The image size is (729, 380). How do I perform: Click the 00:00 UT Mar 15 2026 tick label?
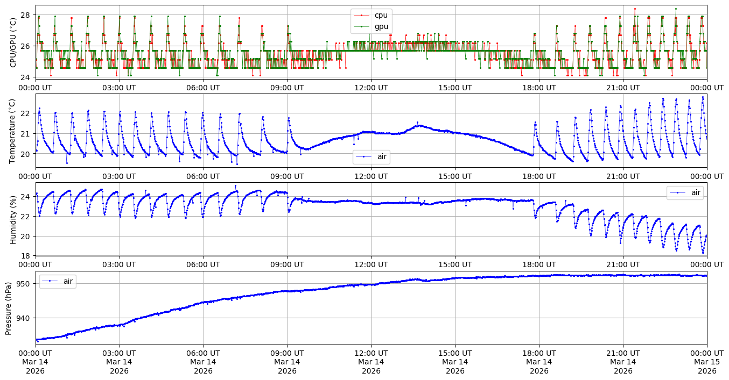[x=706, y=362]
